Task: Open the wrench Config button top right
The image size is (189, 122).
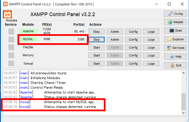Action: [x=175, y=14]
